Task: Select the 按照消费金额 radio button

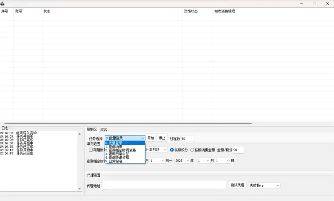Action: tap(192, 150)
